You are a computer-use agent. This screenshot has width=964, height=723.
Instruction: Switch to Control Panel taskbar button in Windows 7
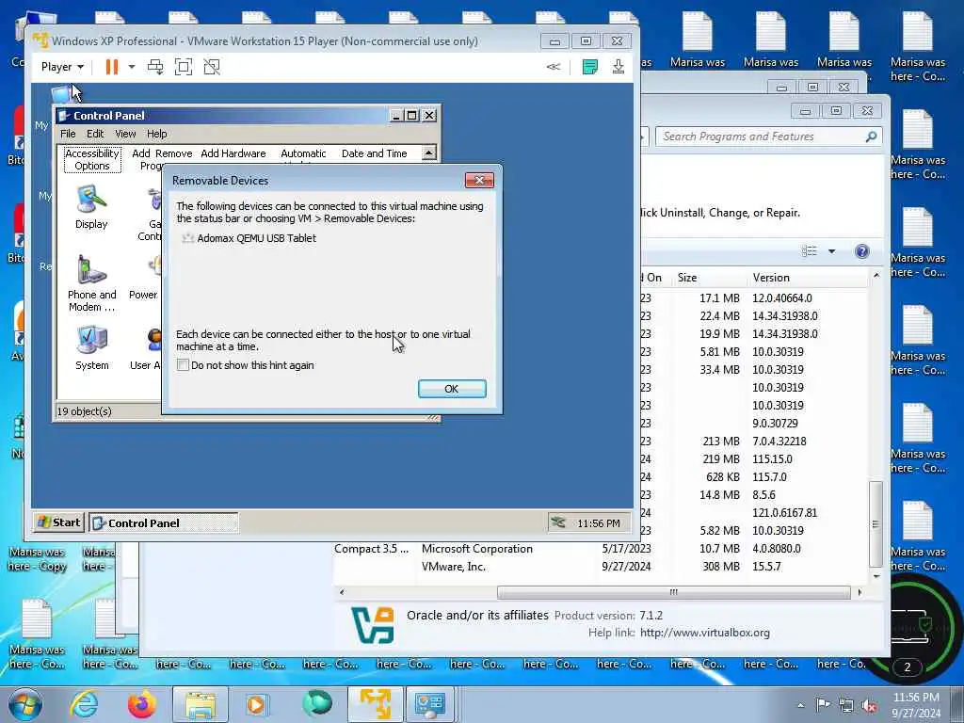pos(429,704)
